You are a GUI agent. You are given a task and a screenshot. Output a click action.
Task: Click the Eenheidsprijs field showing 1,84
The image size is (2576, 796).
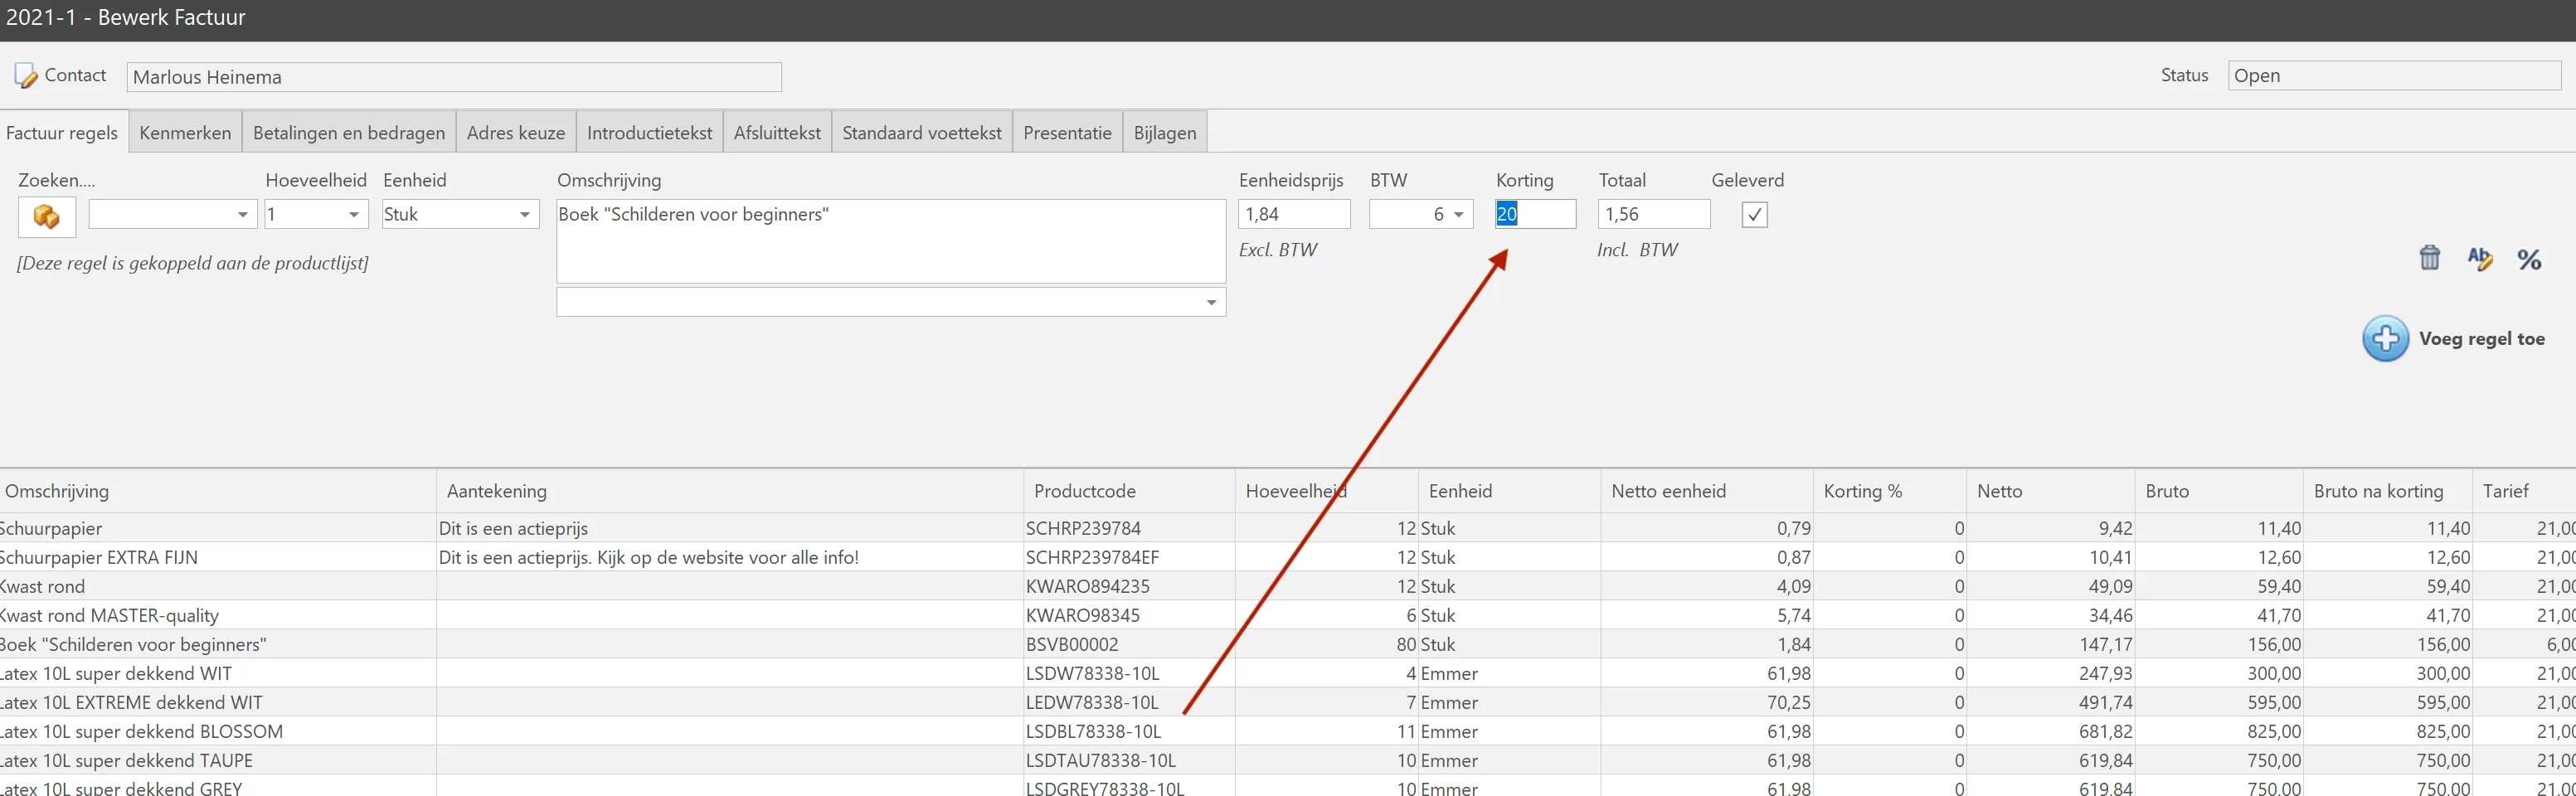tap(1294, 214)
